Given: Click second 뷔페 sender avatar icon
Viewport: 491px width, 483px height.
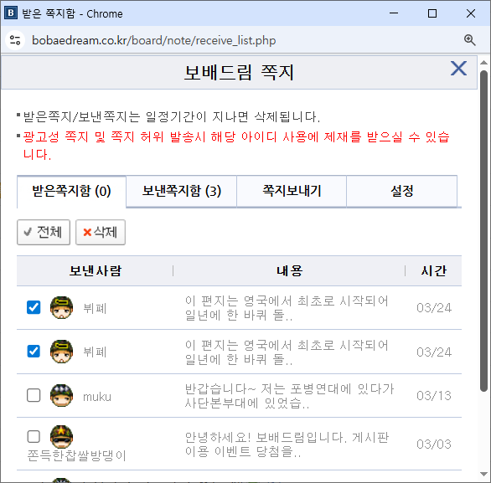Looking at the screenshot, I should pyautogui.click(x=62, y=352).
